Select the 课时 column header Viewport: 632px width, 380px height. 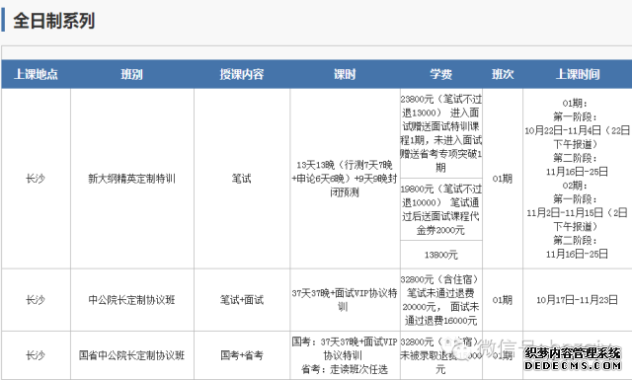[345, 74]
